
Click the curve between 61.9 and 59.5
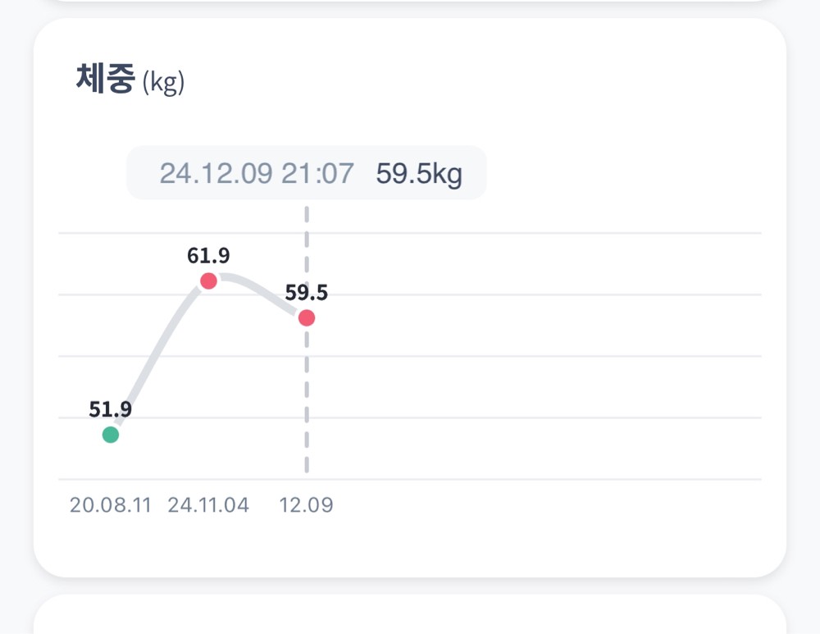[x=262, y=290]
